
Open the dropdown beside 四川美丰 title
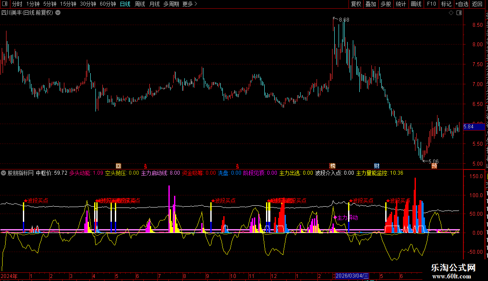(58, 13)
